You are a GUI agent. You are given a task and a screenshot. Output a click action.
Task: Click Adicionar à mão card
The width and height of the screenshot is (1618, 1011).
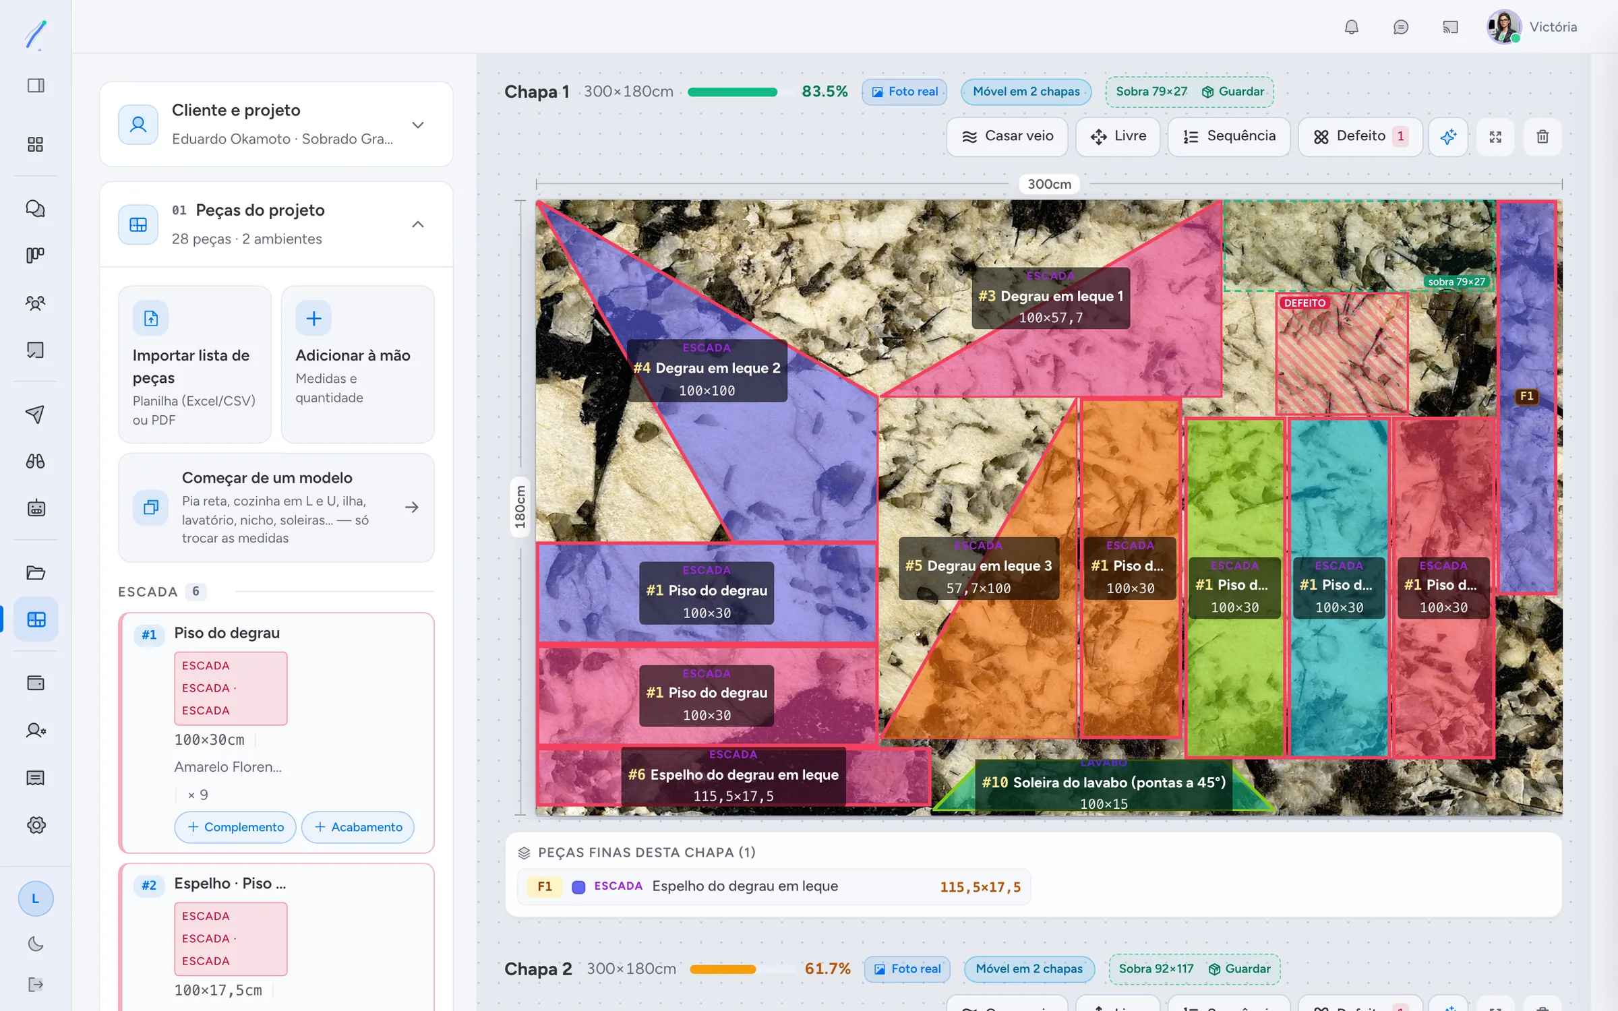(357, 364)
